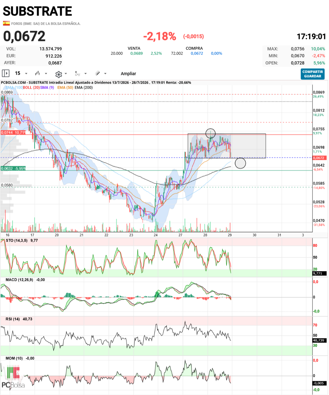Select the MACD (12,26,9) indicator header
Screen dimensions: 329x395
click(19, 280)
